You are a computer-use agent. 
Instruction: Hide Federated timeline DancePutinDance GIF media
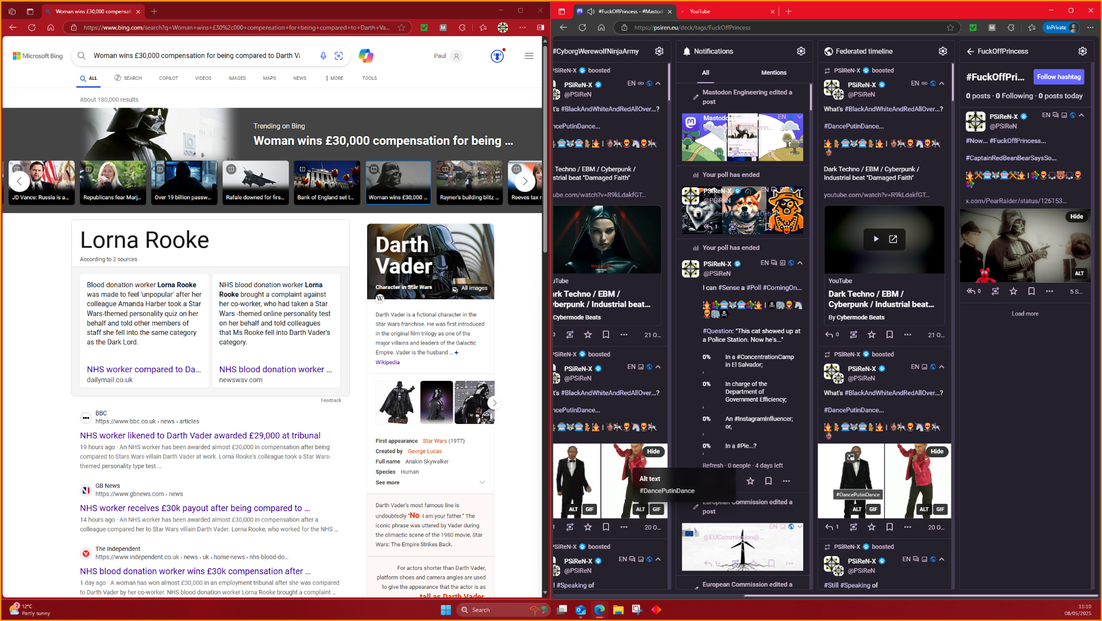click(937, 452)
